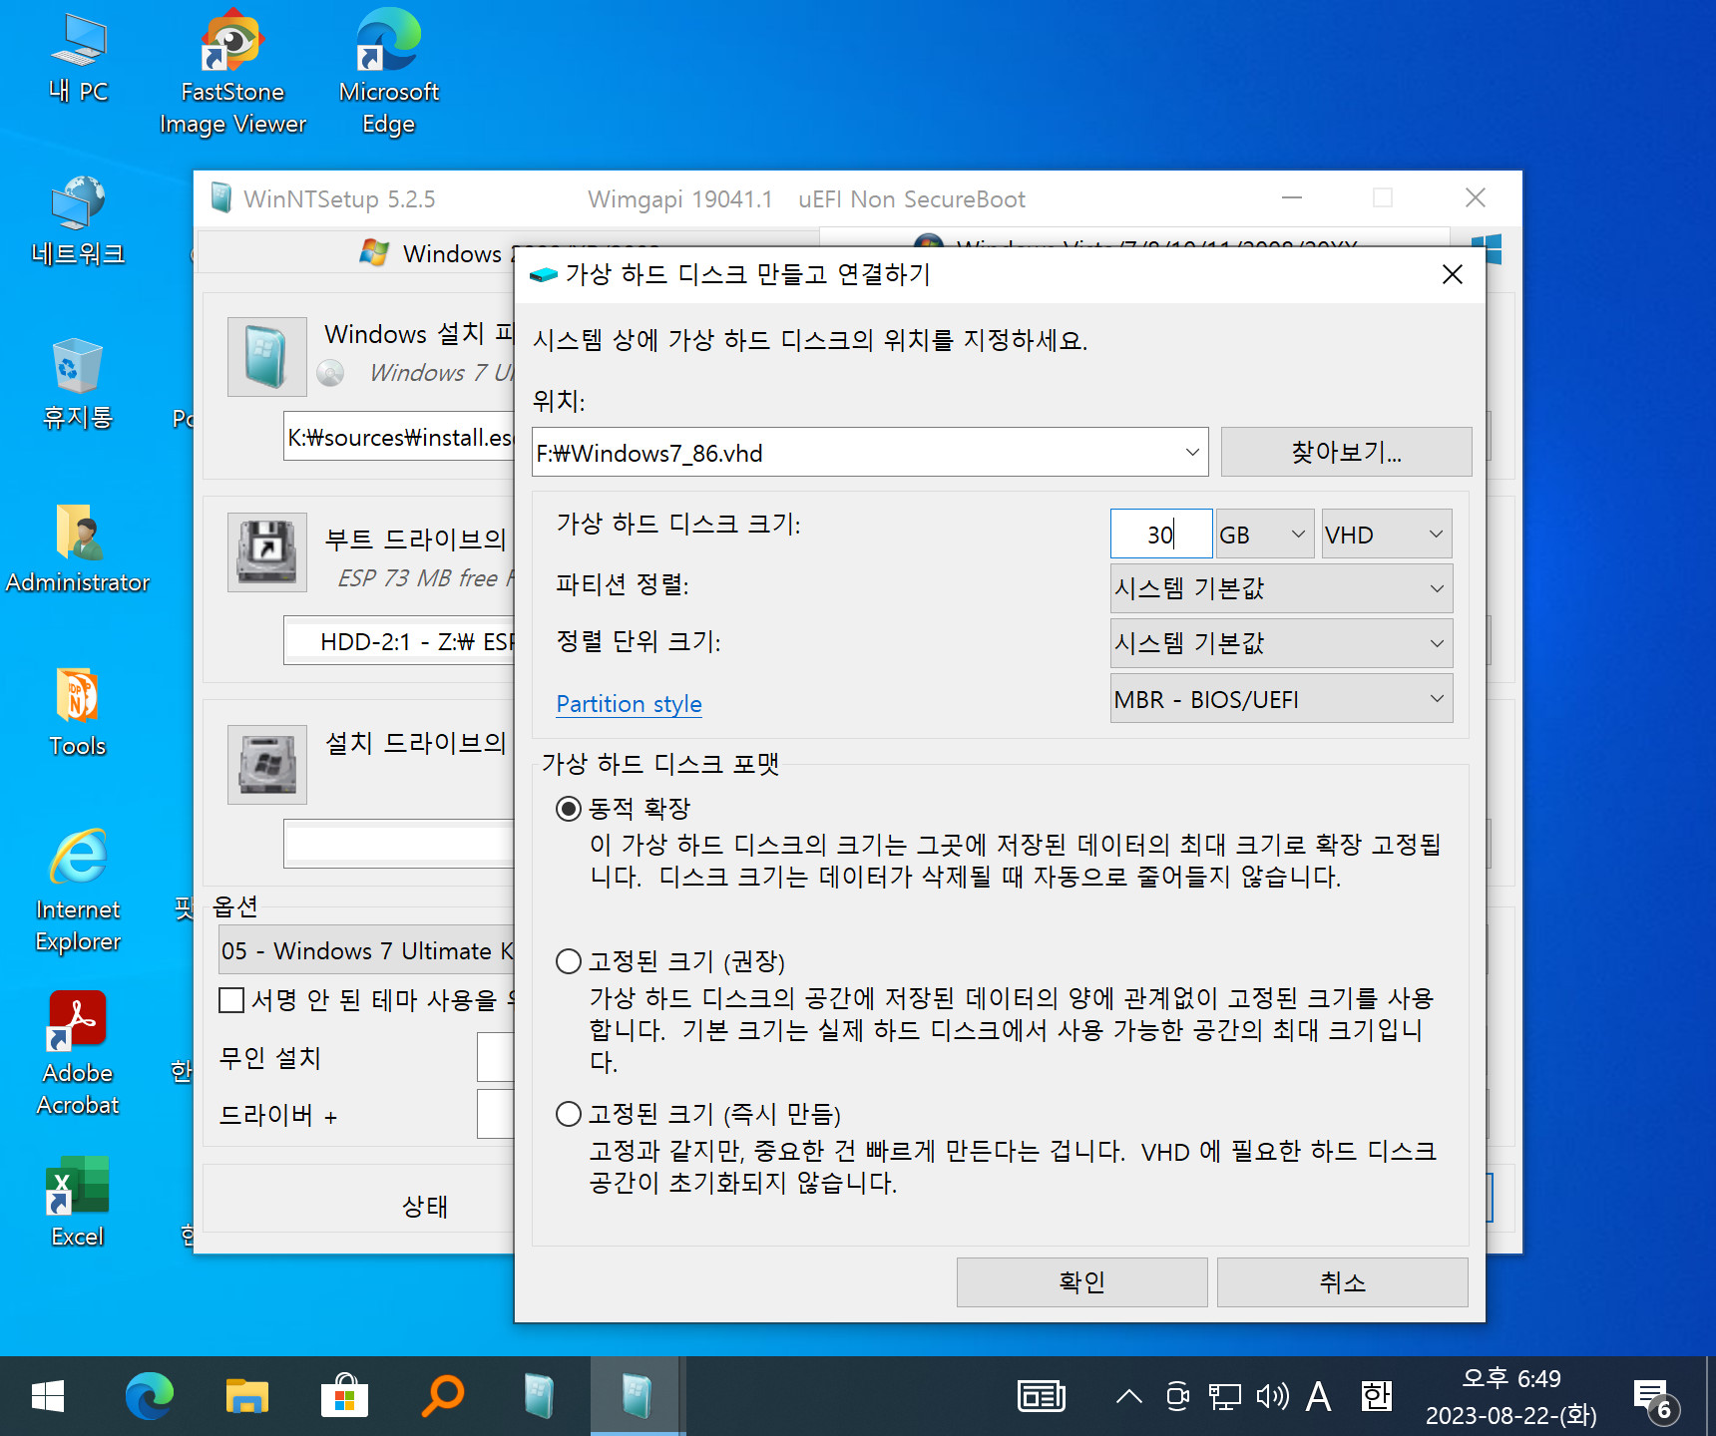Click the network tray icon
This screenshot has width=1716, height=1436.
click(x=1225, y=1397)
